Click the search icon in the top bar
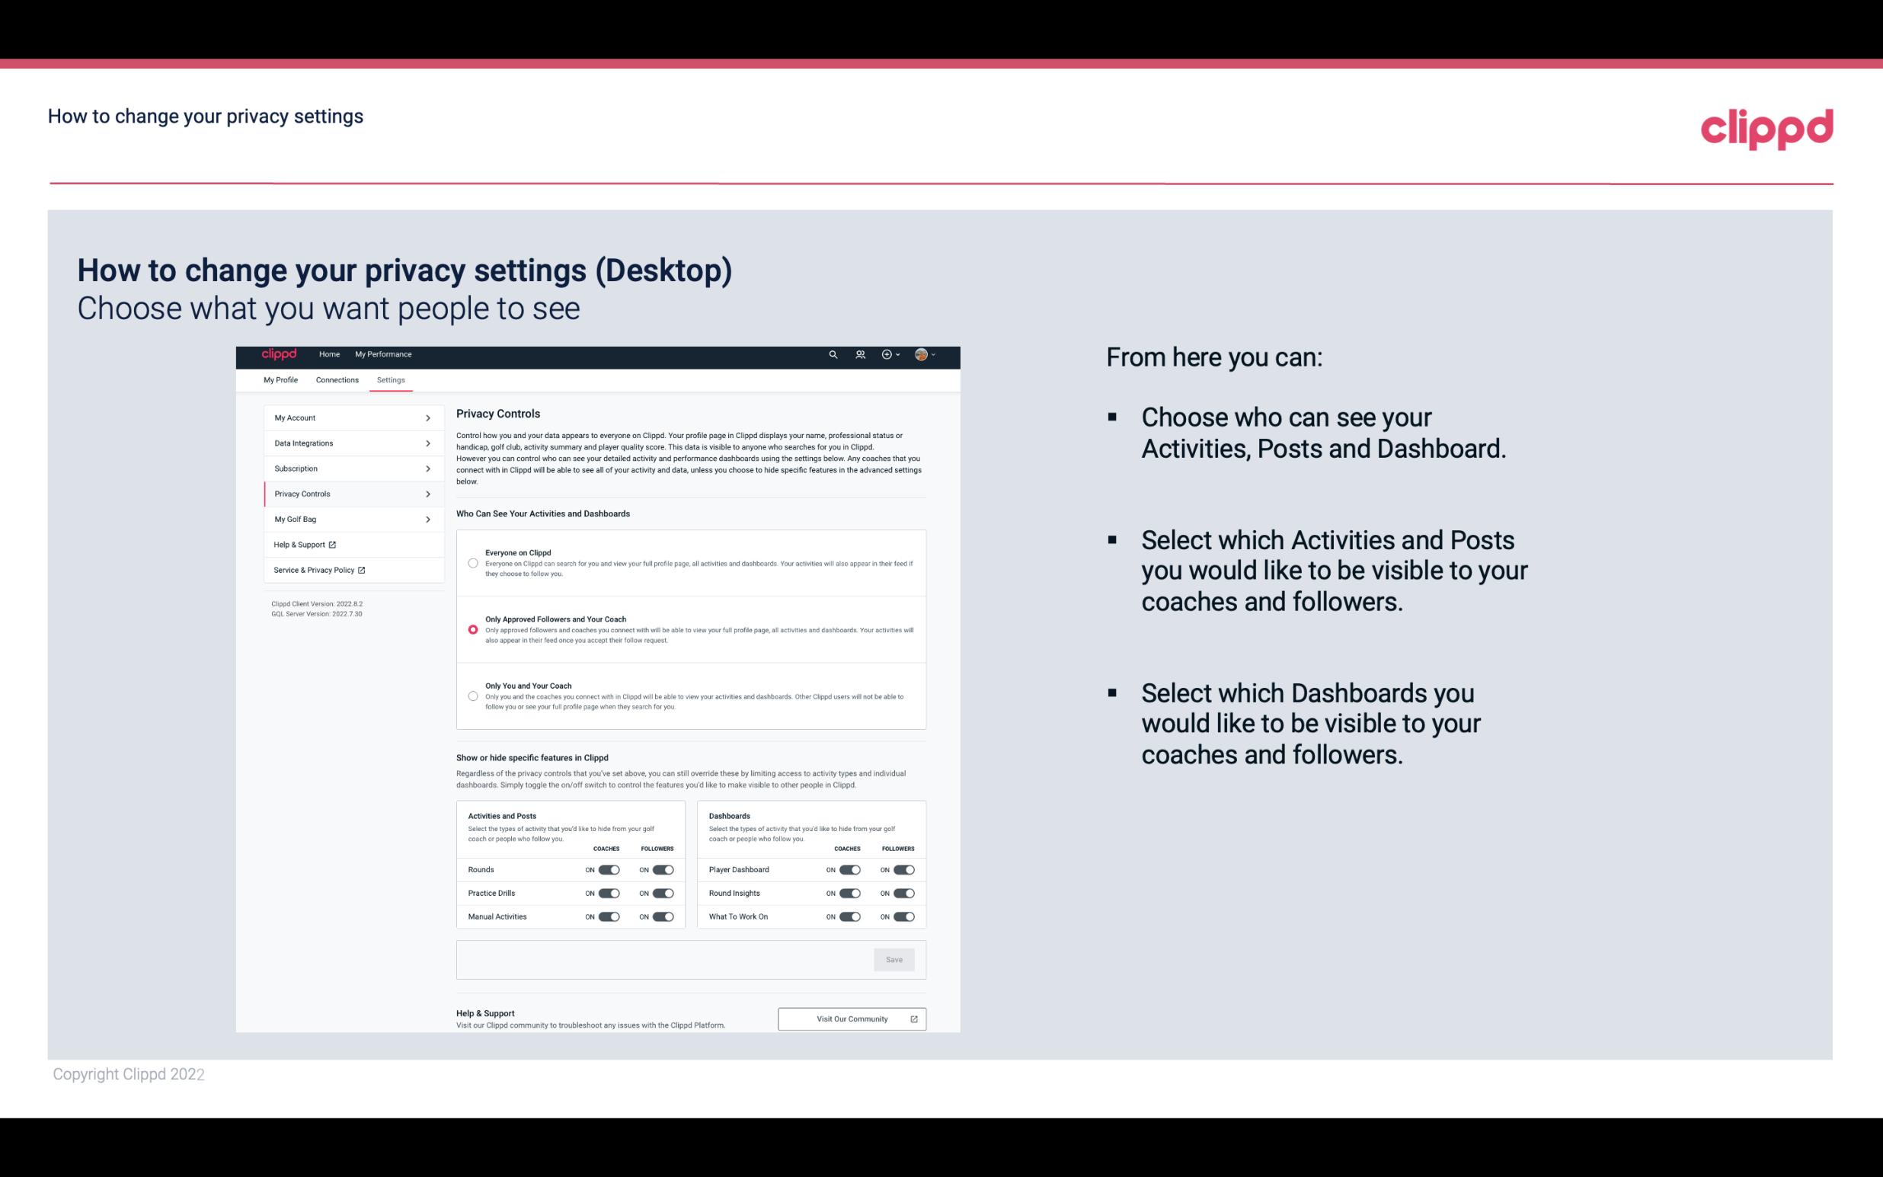This screenshot has height=1177, width=1883. (x=834, y=354)
